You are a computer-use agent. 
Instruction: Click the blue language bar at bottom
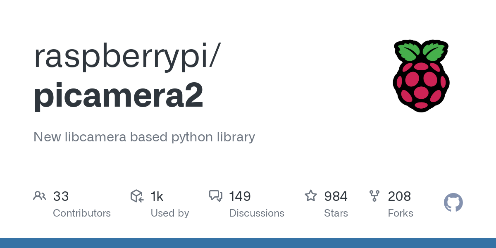pyautogui.click(x=248, y=243)
